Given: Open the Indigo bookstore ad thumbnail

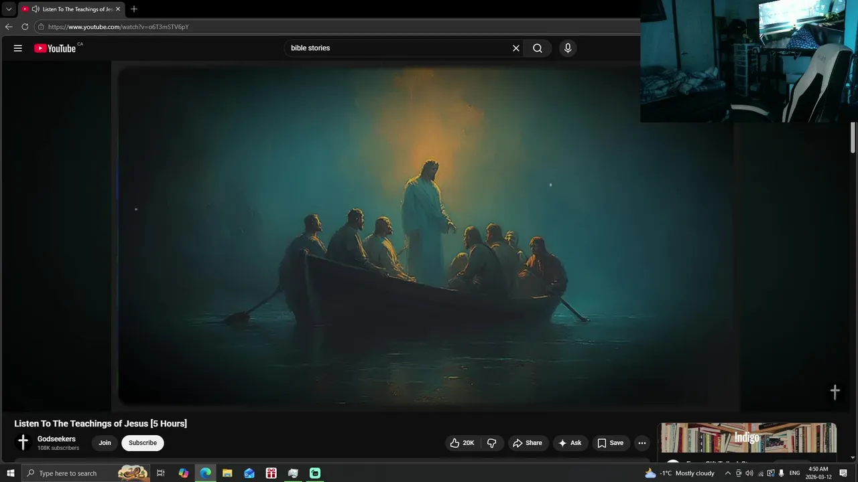Looking at the screenshot, I should click(748, 438).
